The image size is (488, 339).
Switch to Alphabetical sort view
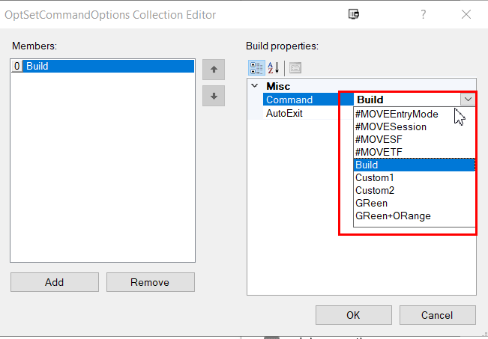[274, 67]
